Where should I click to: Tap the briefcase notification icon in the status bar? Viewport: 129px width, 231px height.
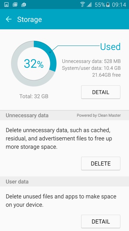pos(24,5)
